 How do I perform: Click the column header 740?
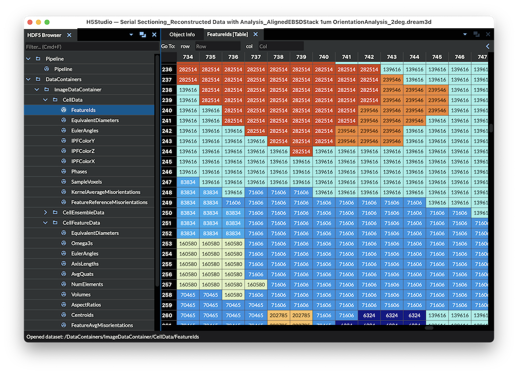[x=324, y=57]
